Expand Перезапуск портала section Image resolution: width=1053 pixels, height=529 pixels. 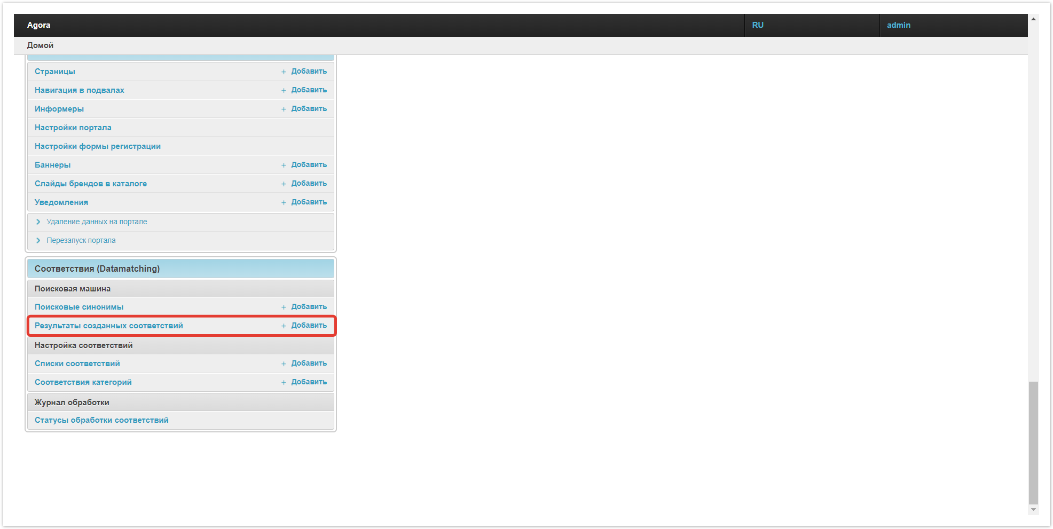81,240
